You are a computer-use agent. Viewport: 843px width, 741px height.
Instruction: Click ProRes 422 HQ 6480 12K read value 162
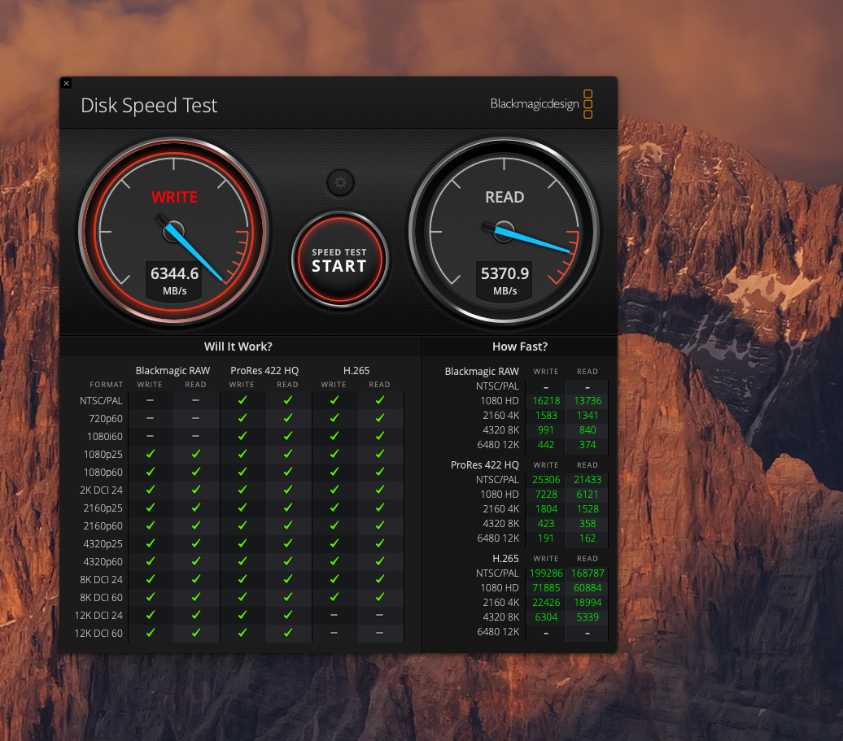pos(587,538)
